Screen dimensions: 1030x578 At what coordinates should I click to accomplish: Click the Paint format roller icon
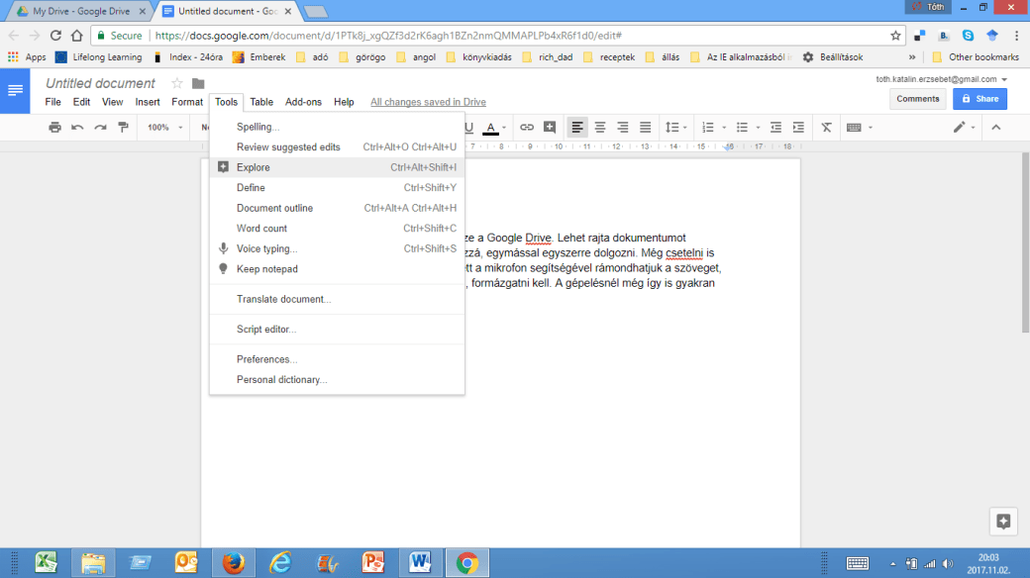[x=123, y=128]
